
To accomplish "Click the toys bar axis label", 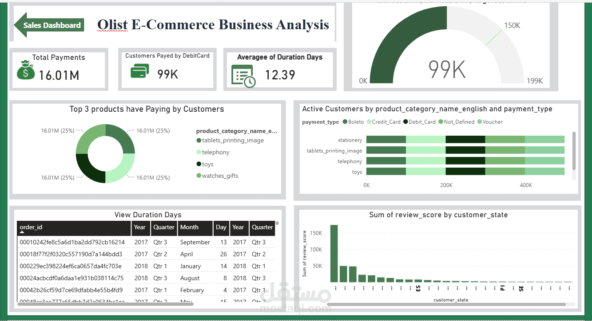I will [357, 172].
